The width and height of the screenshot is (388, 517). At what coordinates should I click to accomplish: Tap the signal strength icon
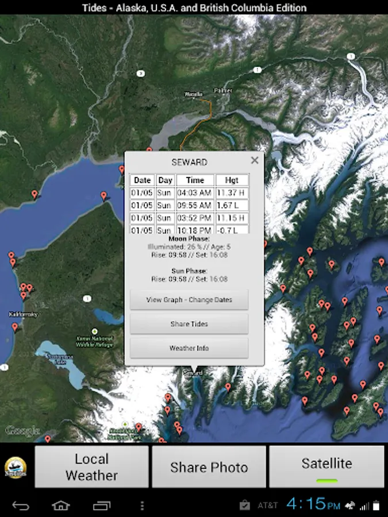[x=364, y=506]
